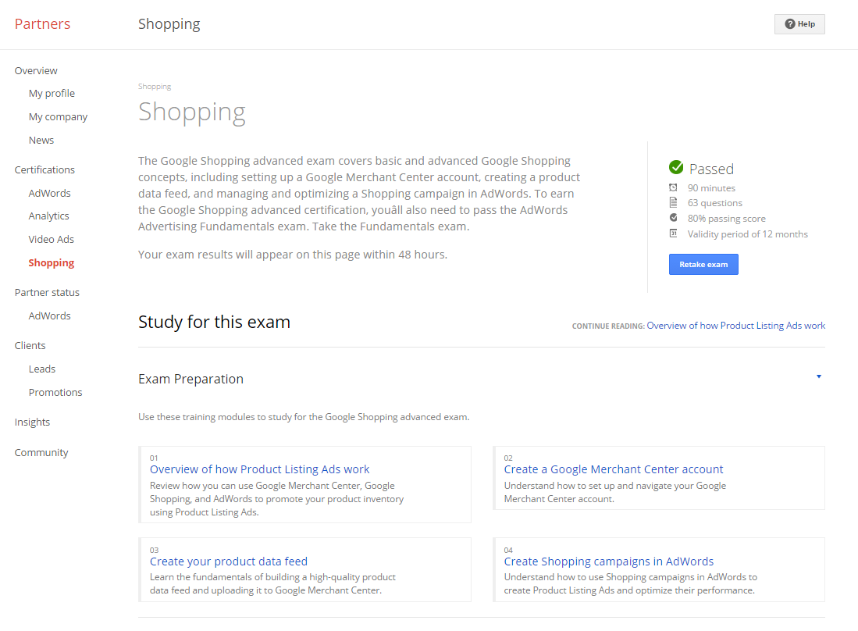Open Insights in the sidebar
This screenshot has height=631, width=858.
click(32, 422)
